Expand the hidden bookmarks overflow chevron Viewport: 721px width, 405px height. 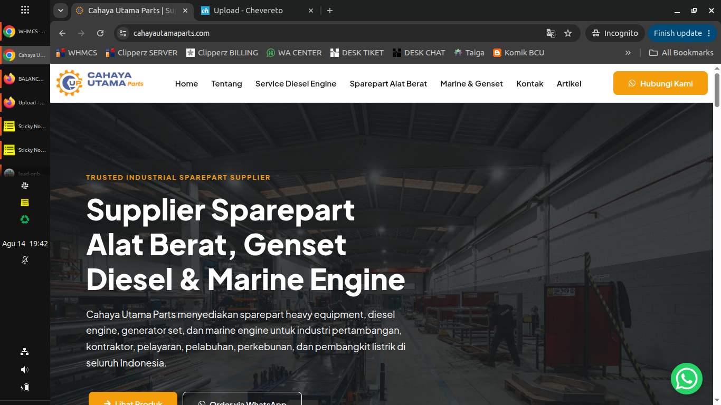pos(628,53)
